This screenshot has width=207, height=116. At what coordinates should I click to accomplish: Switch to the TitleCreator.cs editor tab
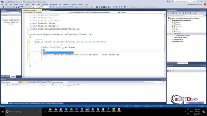pos(47,10)
